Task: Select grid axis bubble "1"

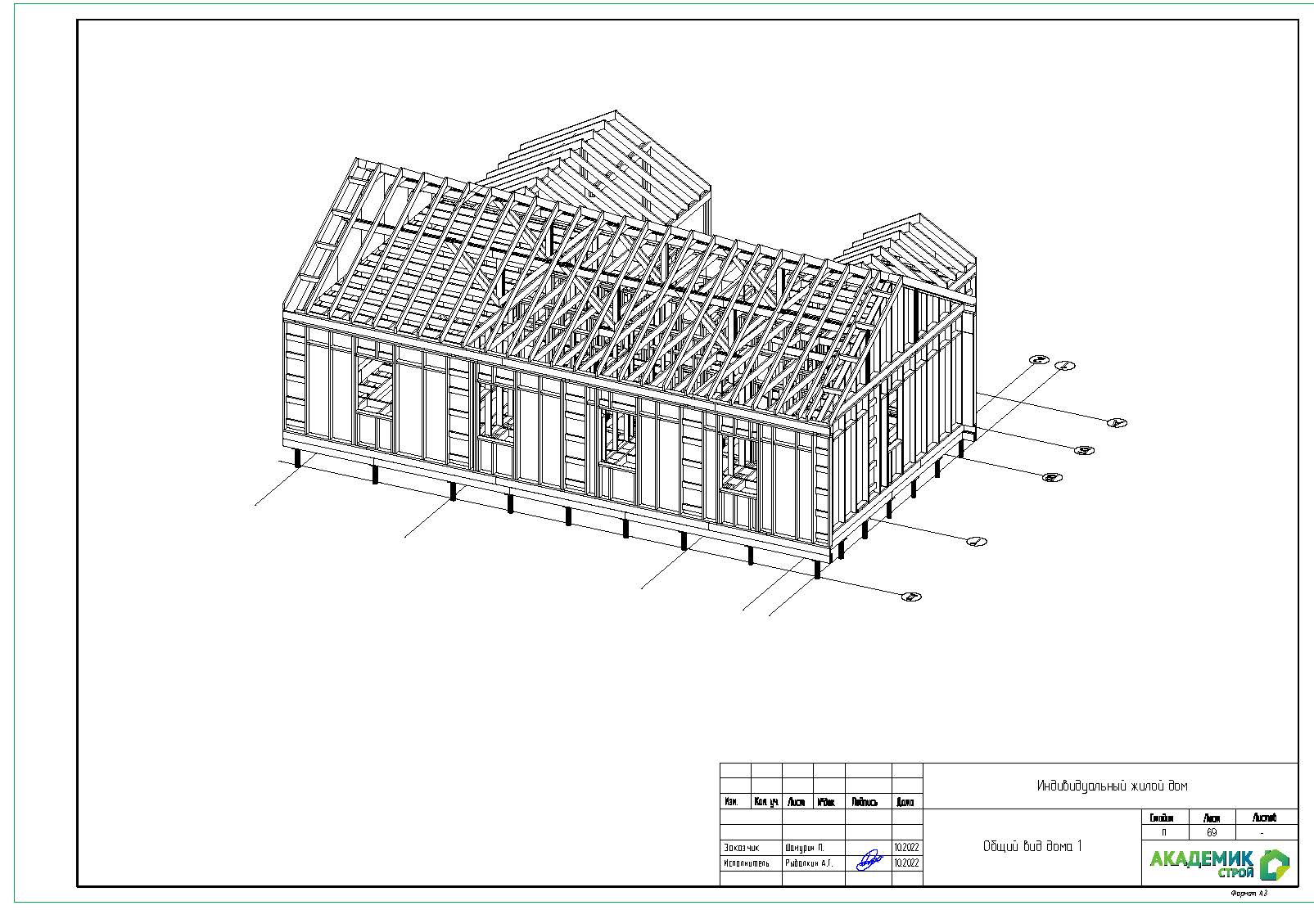Action: (x=1064, y=366)
